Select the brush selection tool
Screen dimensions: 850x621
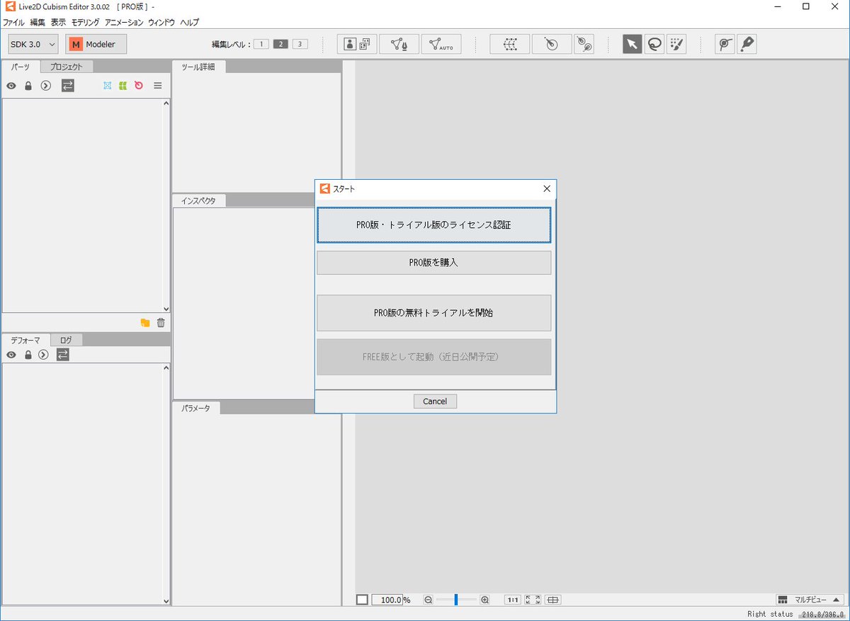(676, 44)
